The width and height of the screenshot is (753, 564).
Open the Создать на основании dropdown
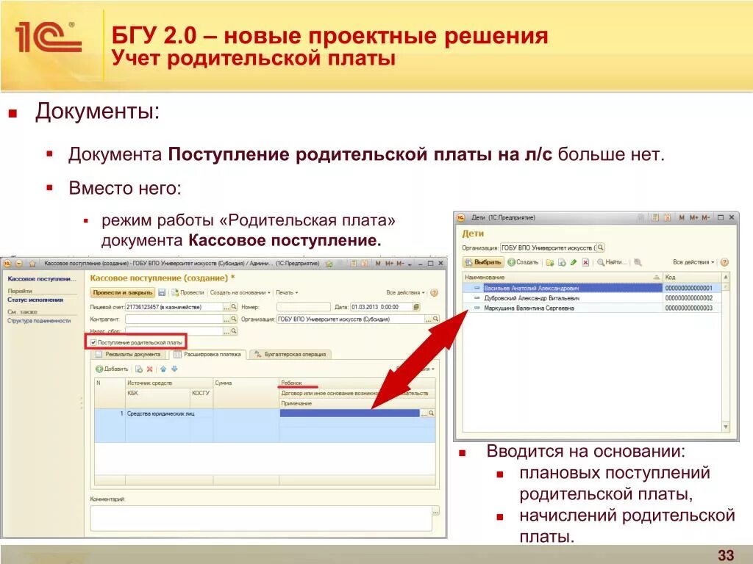[240, 292]
